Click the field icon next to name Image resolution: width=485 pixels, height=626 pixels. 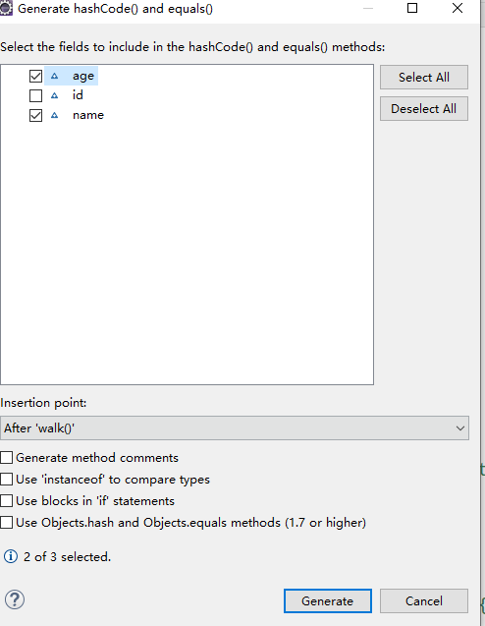coord(55,115)
